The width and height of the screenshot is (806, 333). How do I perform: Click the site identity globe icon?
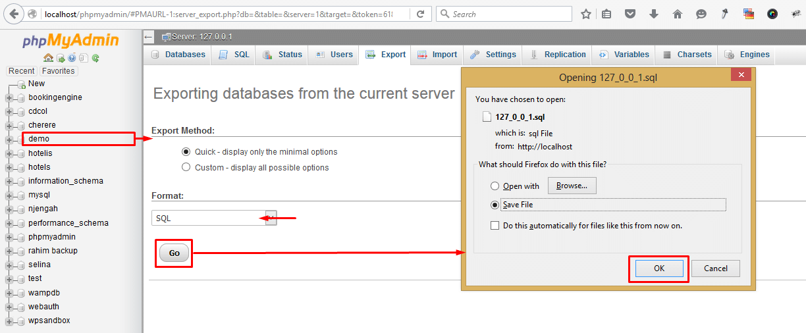[32, 14]
